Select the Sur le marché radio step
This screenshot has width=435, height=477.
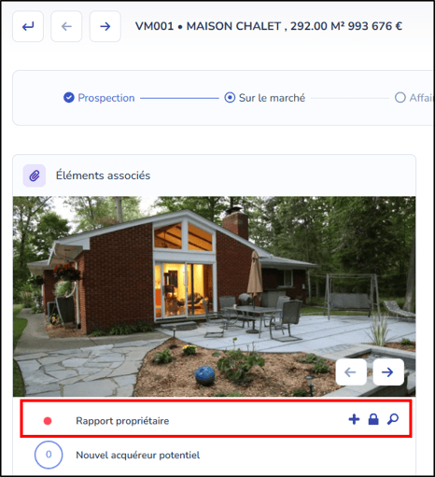[x=230, y=98]
